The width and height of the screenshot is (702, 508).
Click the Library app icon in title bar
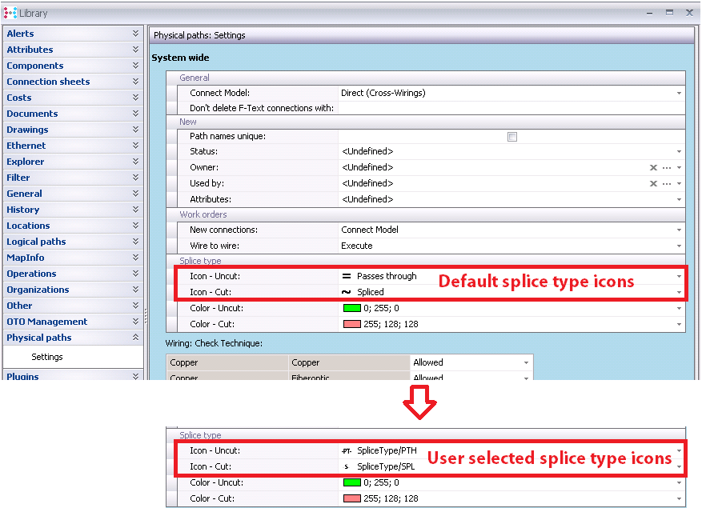pos(10,13)
